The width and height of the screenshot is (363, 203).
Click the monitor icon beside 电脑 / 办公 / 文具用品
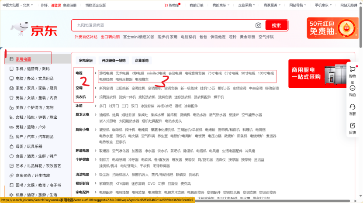click(11, 79)
